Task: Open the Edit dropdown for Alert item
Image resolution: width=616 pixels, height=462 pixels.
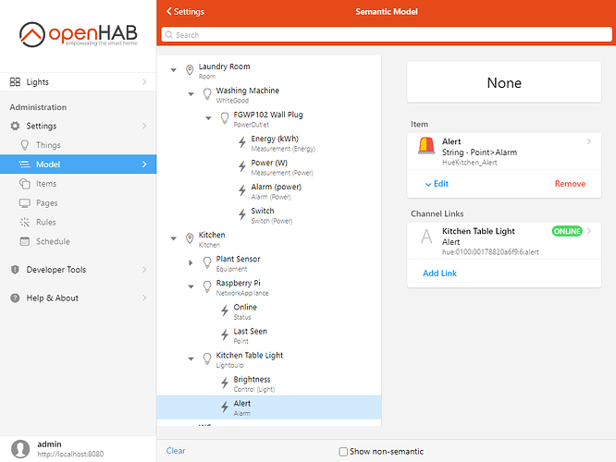Action: tap(436, 184)
